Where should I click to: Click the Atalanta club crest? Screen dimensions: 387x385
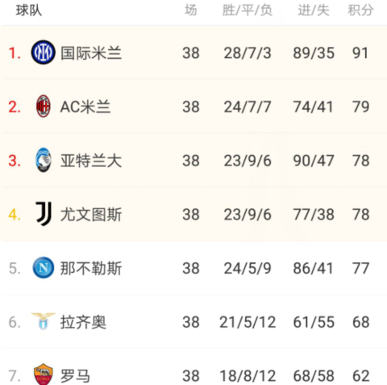(x=44, y=160)
